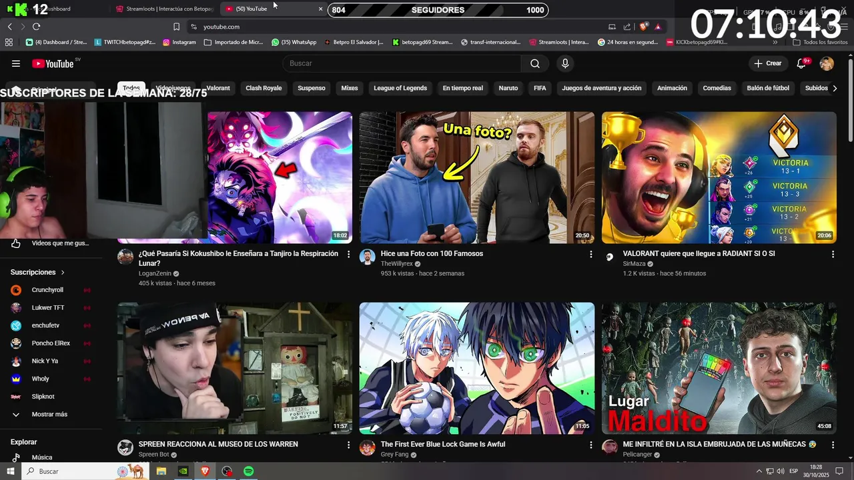Switch to the Streamloots browser tab
This screenshot has height=480, width=854.
pyautogui.click(x=165, y=9)
